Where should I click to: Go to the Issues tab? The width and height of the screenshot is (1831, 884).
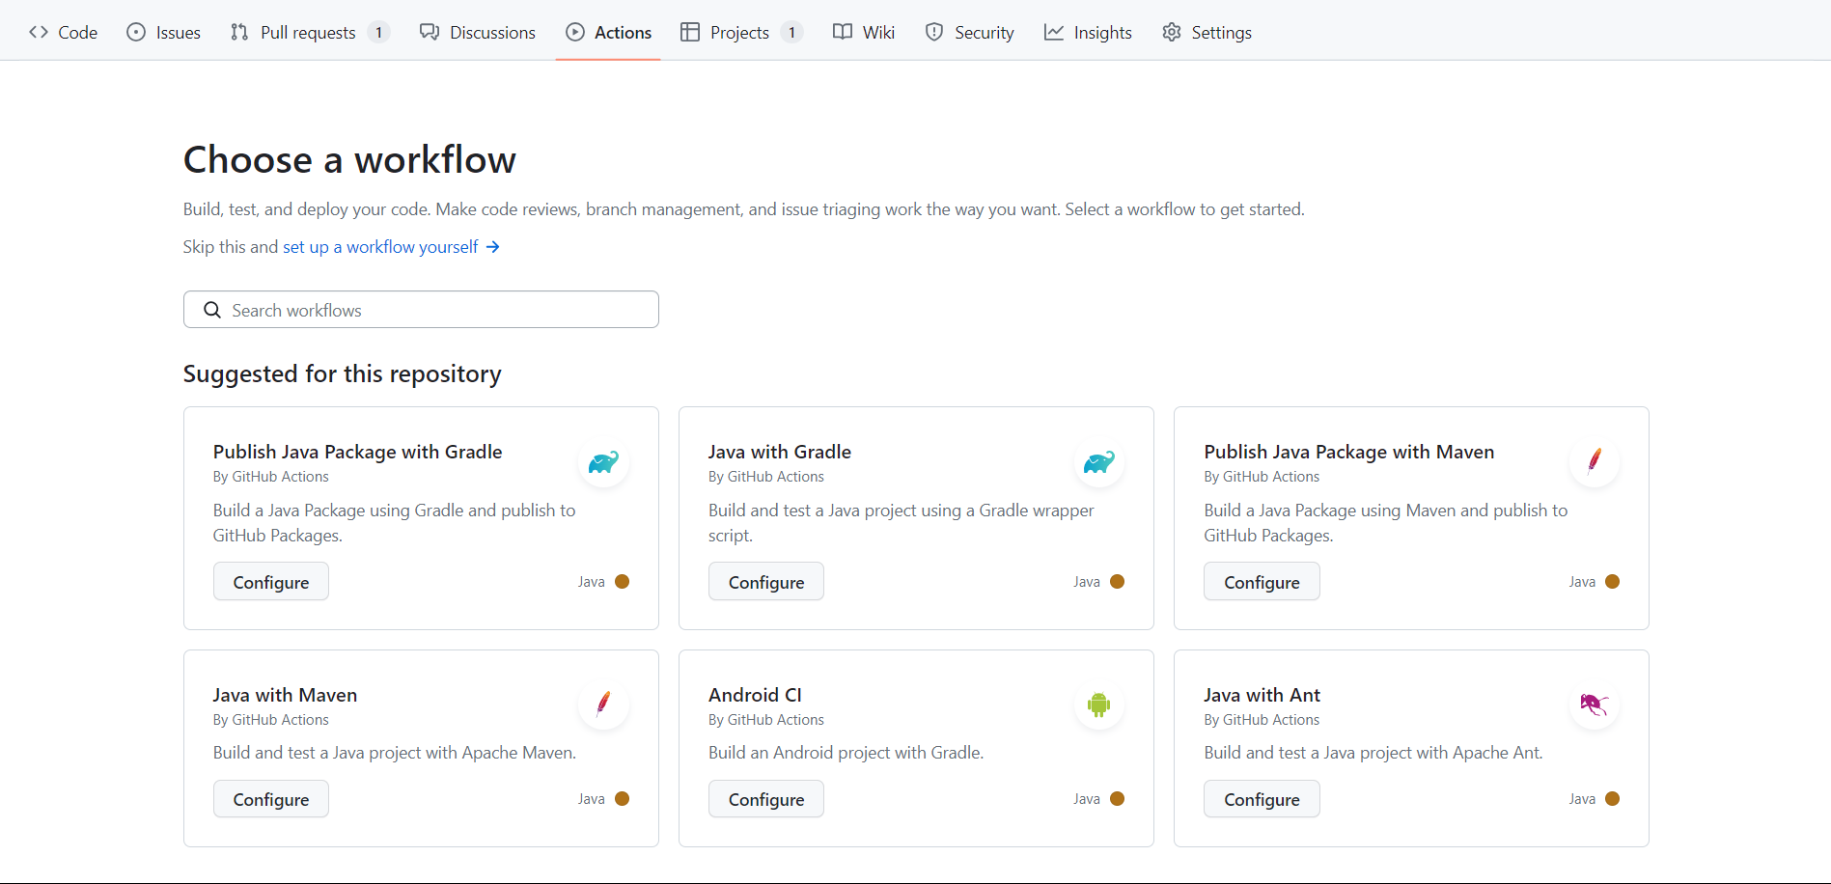click(164, 32)
